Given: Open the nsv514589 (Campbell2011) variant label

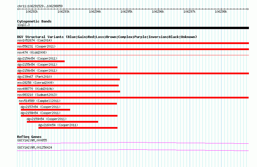Looking at the screenshot, I should coord(40,101).
